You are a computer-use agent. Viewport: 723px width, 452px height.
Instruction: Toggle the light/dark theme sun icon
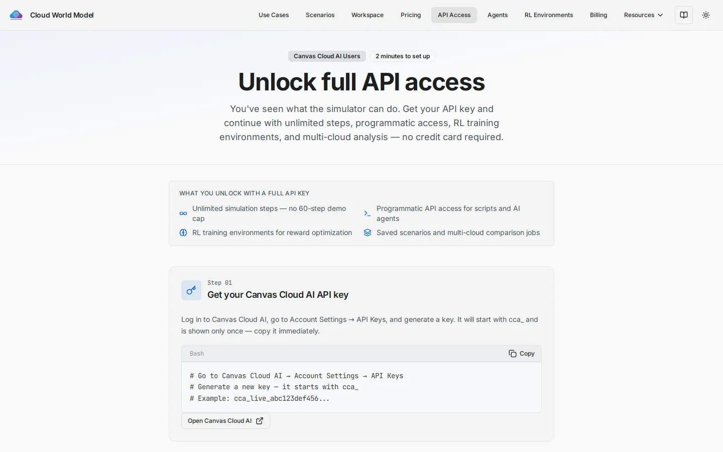point(706,15)
